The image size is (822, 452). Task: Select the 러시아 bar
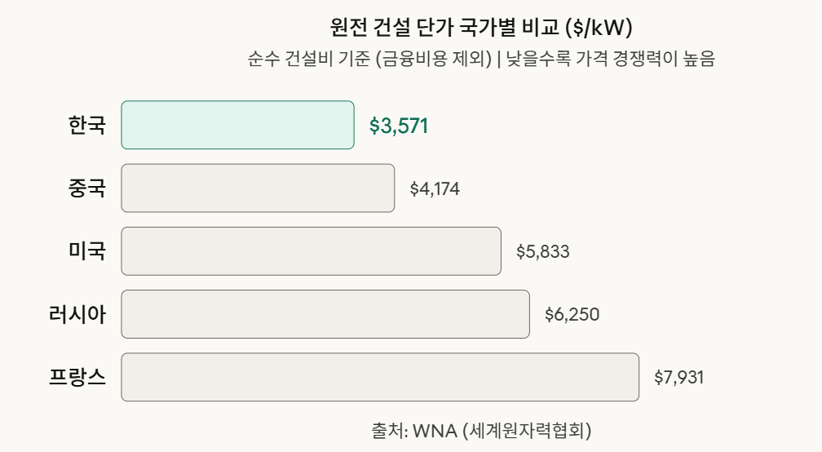tap(325, 314)
